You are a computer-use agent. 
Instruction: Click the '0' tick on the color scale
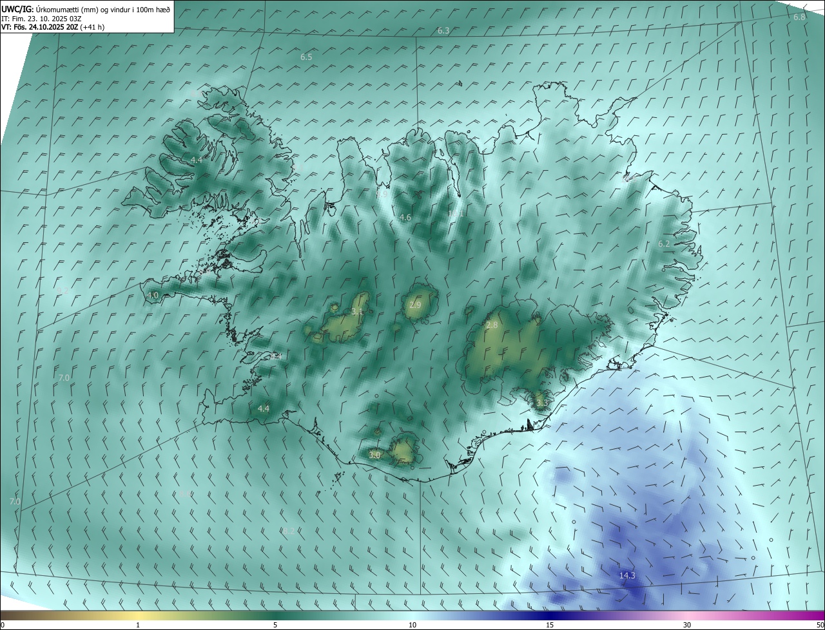click(3, 625)
